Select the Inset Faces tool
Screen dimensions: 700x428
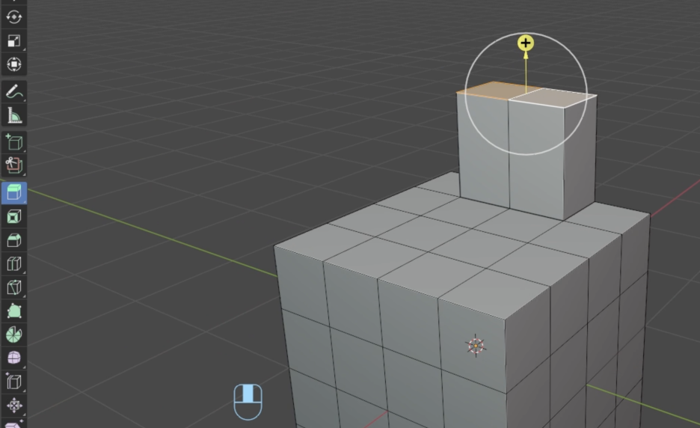(14, 217)
